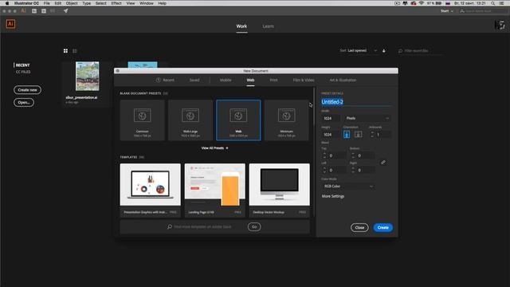510x287 pixels.
Task: Adjust the Left bleed stepper
Action: pos(324,170)
